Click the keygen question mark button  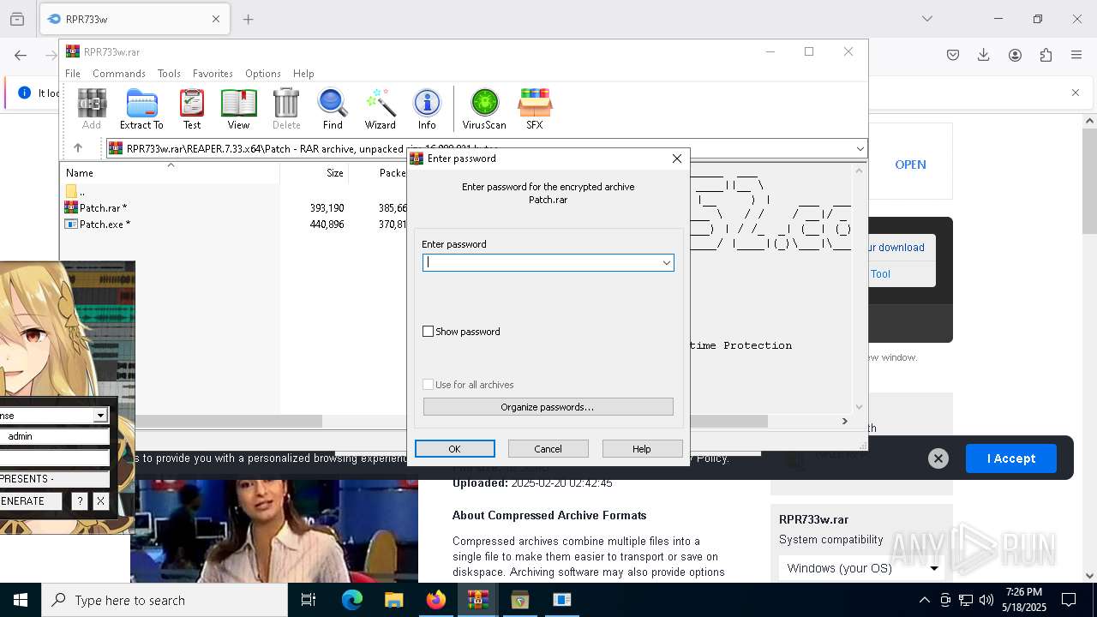(x=80, y=501)
